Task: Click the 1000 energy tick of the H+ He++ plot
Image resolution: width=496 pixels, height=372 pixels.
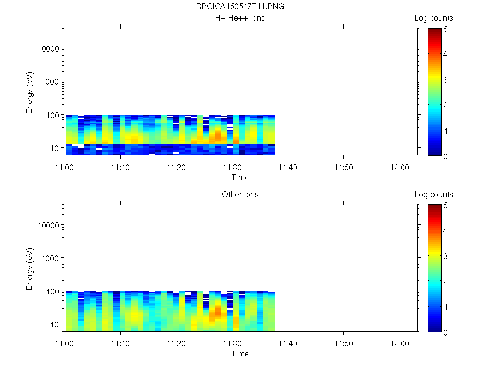Action: (50, 82)
